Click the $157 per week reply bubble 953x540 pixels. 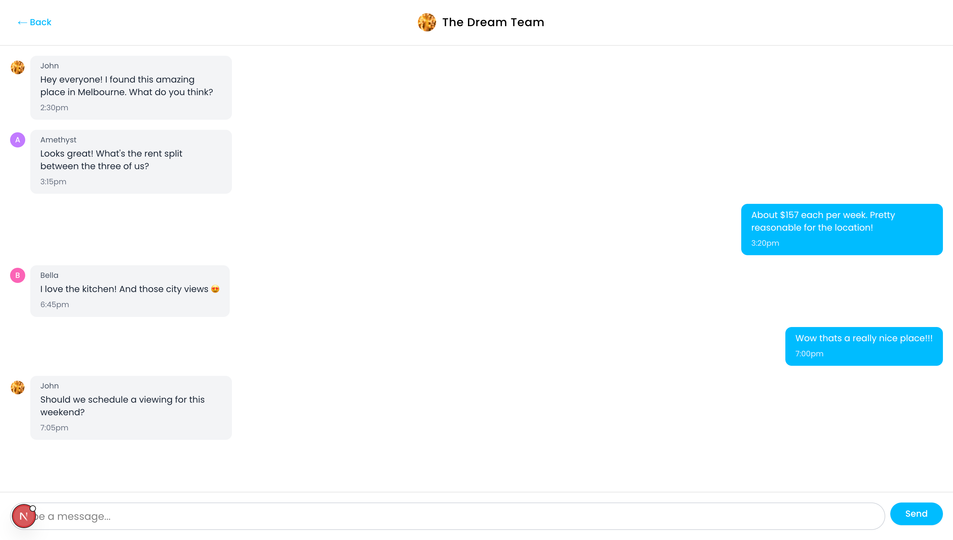(841, 229)
